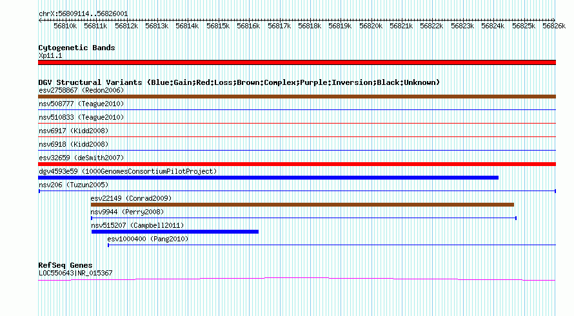Open variant nsv510833 (Teague2010) label

tap(81, 117)
